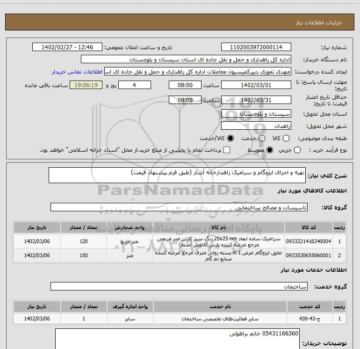Click the goods table تعداد / مقدار column header

pyautogui.click(x=84, y=228)
